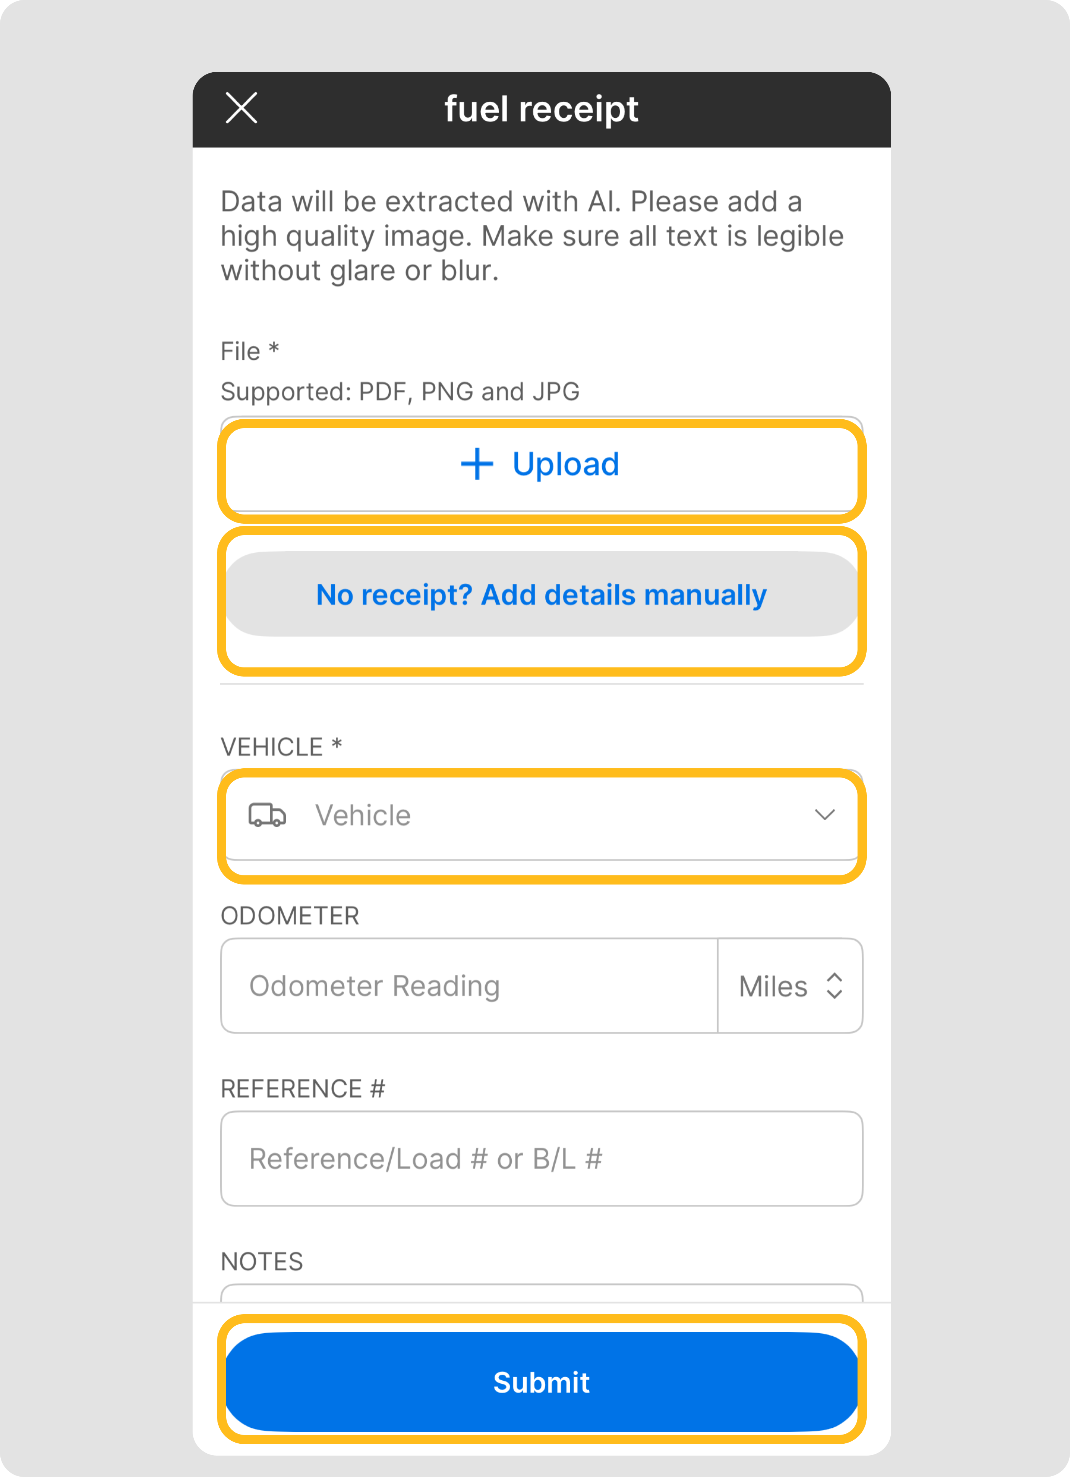Select the Vehicle placeholder text

[363, 815]
